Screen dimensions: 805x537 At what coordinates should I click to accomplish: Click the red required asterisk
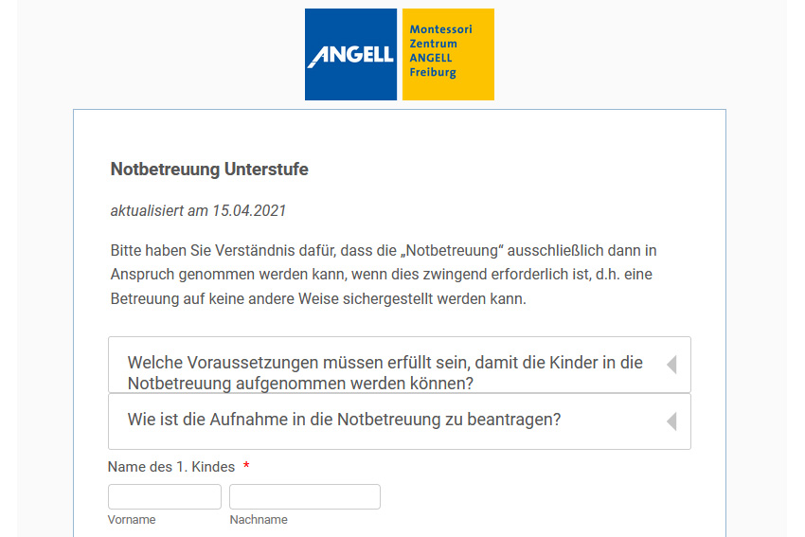[x=246, y=466]
